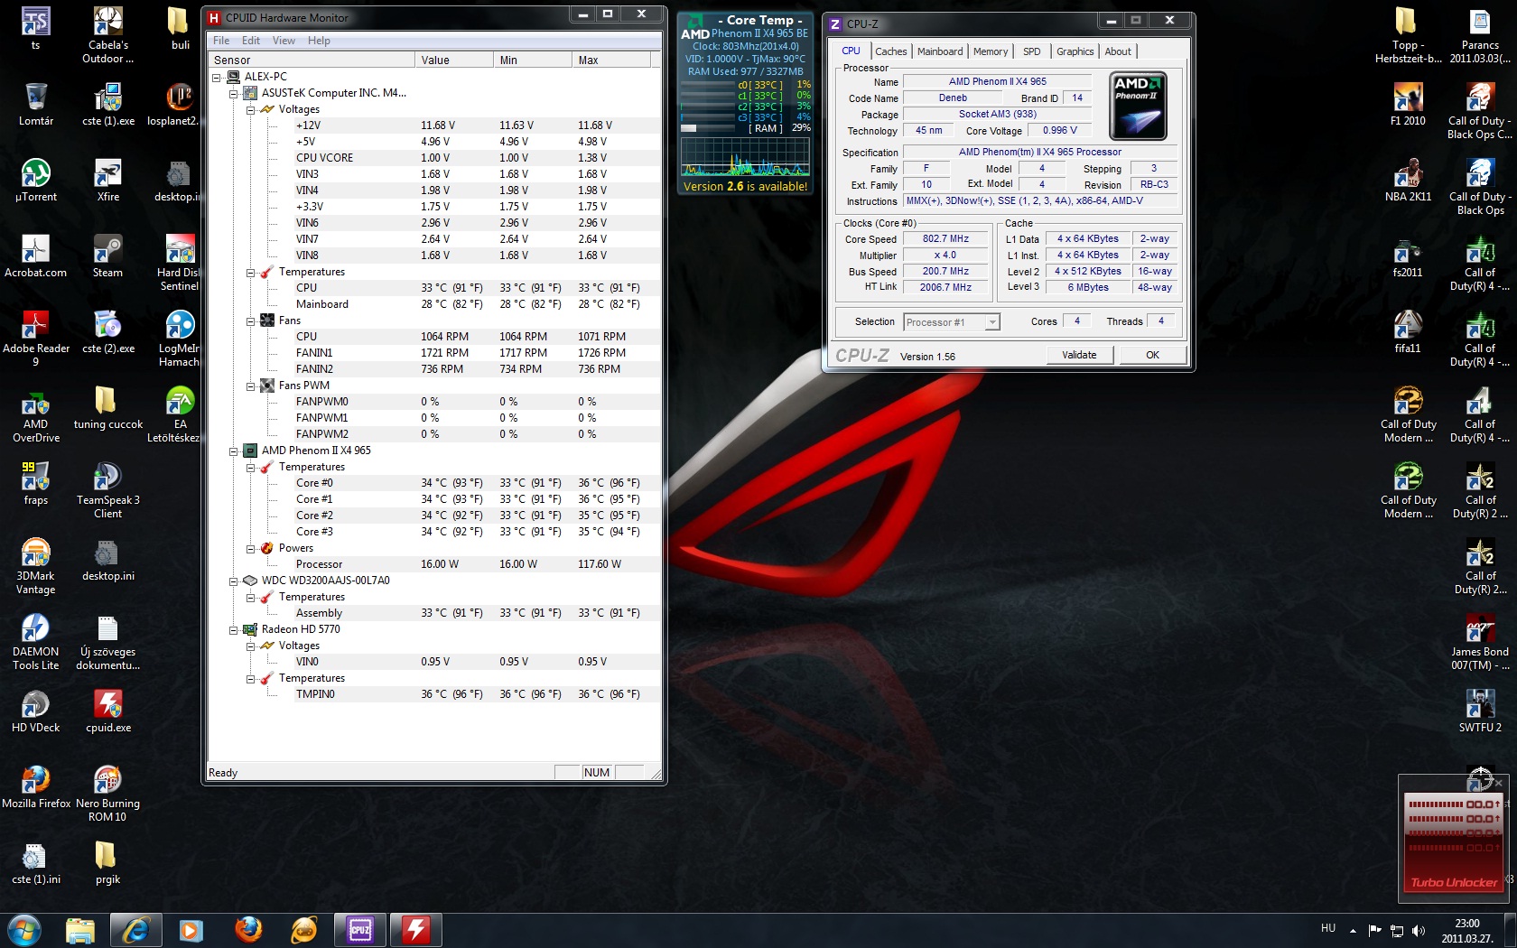Viewport: 1517px width, 948px height.
Task: Open Nero Burning ROM 10 icon
Action: 107,793
